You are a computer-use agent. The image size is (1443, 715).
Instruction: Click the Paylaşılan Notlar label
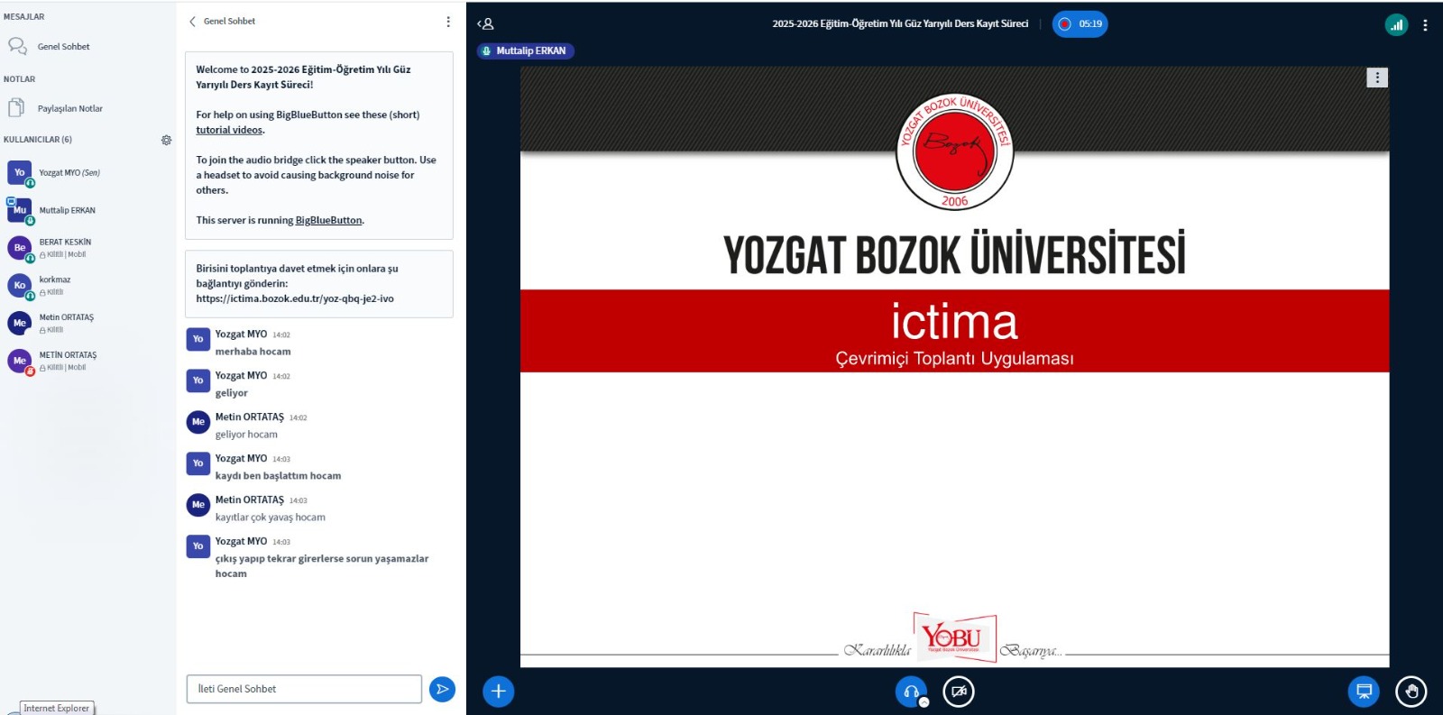69,109
